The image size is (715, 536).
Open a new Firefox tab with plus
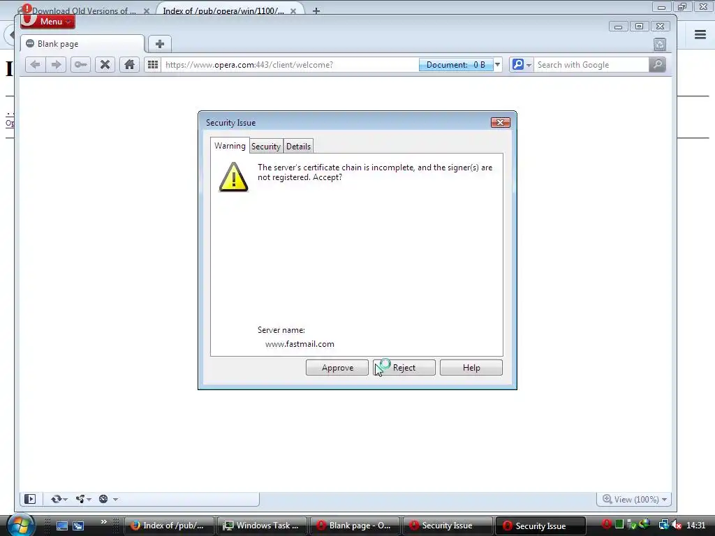(316, 10)
